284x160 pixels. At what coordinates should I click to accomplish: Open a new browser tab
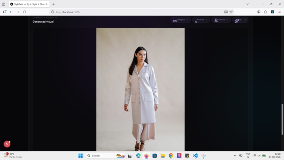(54, 4)
